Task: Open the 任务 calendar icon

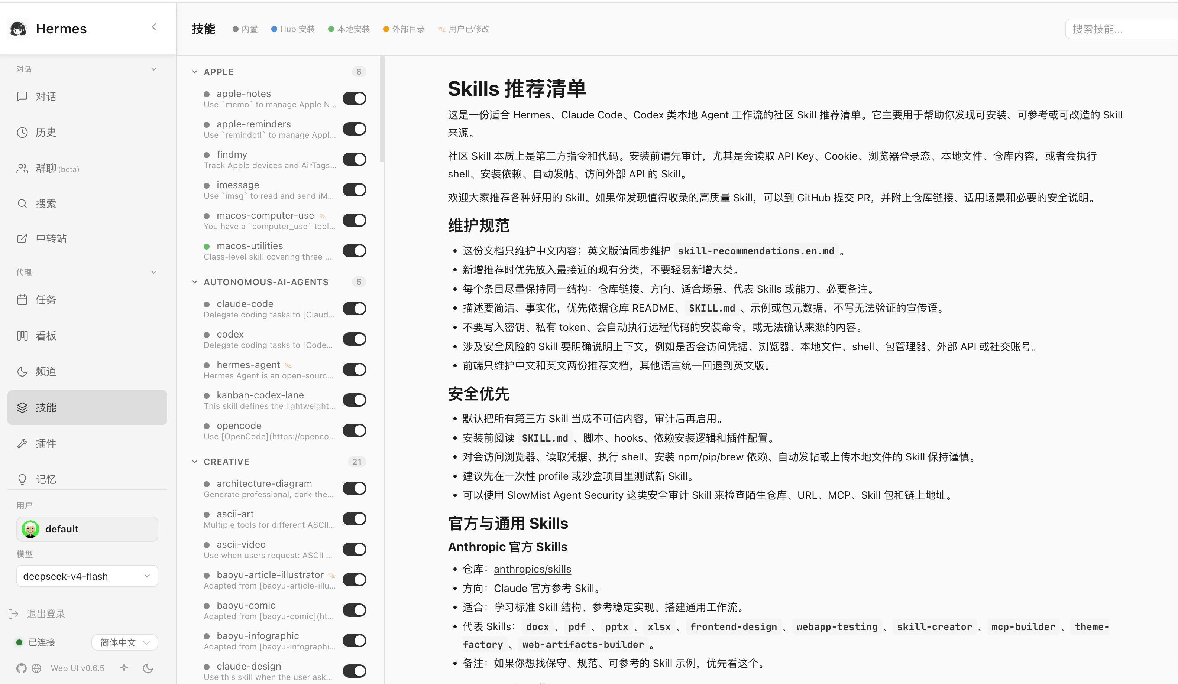Action: tap(22, 300)
